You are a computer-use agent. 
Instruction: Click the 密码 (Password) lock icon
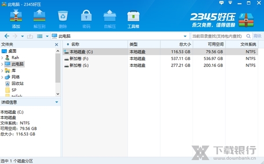pyautogui.click(x=86, y=16)
